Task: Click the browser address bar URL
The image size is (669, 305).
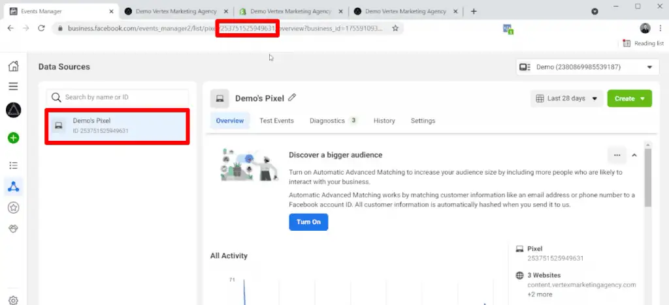Action: click(x=224, y=29)
